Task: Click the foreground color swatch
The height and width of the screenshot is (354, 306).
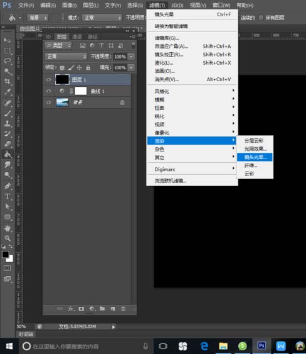Action: [6, 254]
